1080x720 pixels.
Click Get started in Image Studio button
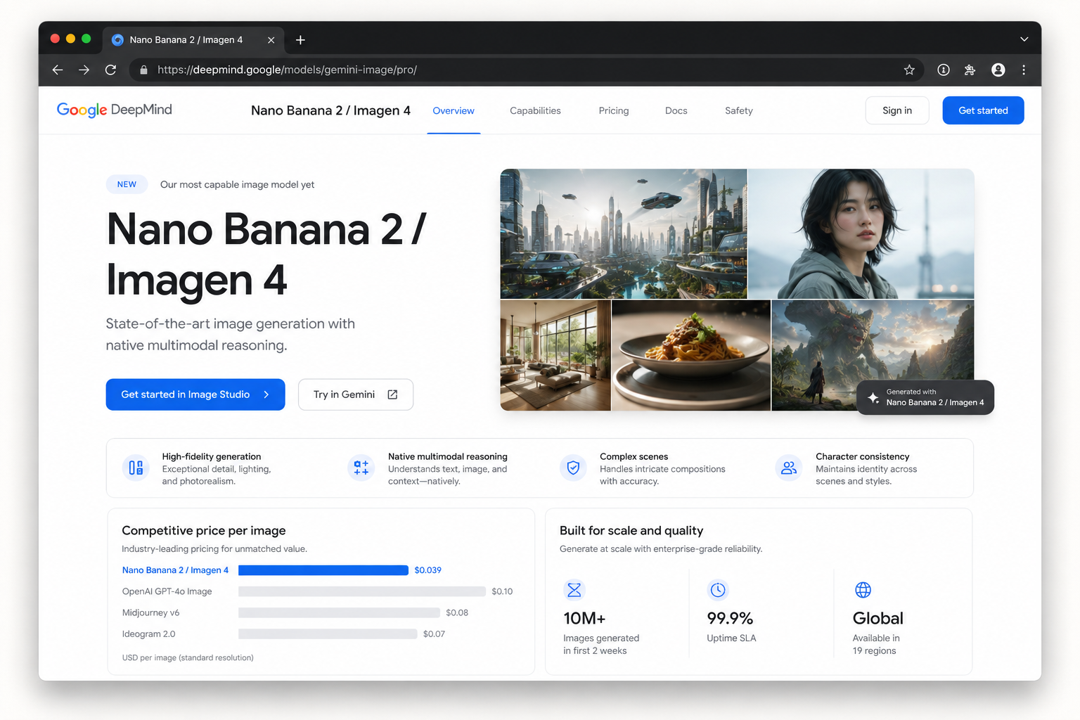point(195,394)
